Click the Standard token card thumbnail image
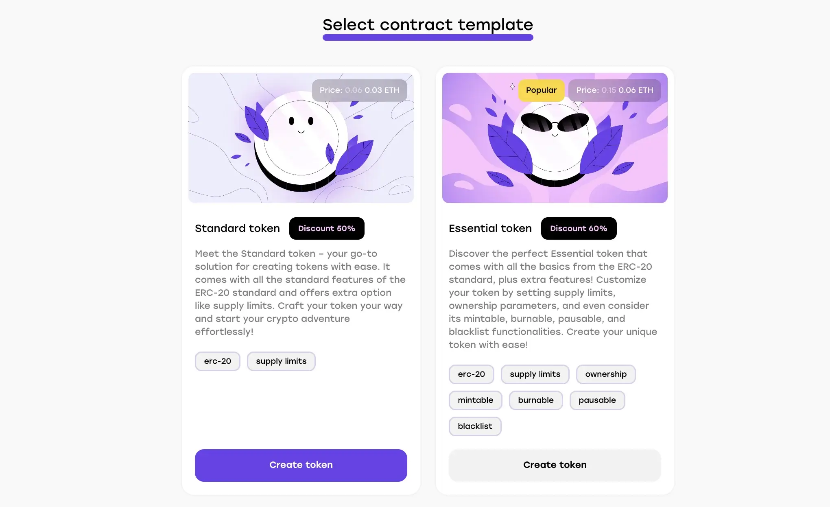Screen dimensions: 830x507 (301, 138)
